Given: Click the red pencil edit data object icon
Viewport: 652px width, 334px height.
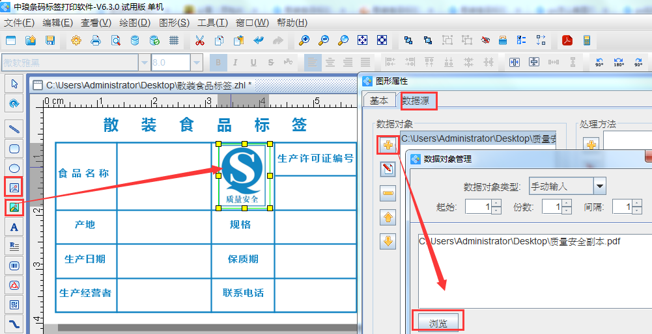Looking at the screenshot, I should 388,169.
